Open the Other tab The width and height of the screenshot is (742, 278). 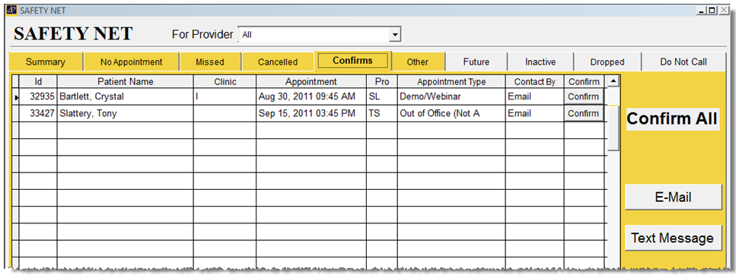(417, 62)
